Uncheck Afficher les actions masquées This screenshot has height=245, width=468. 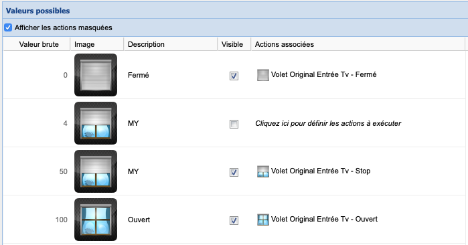(x=8, y=27)
